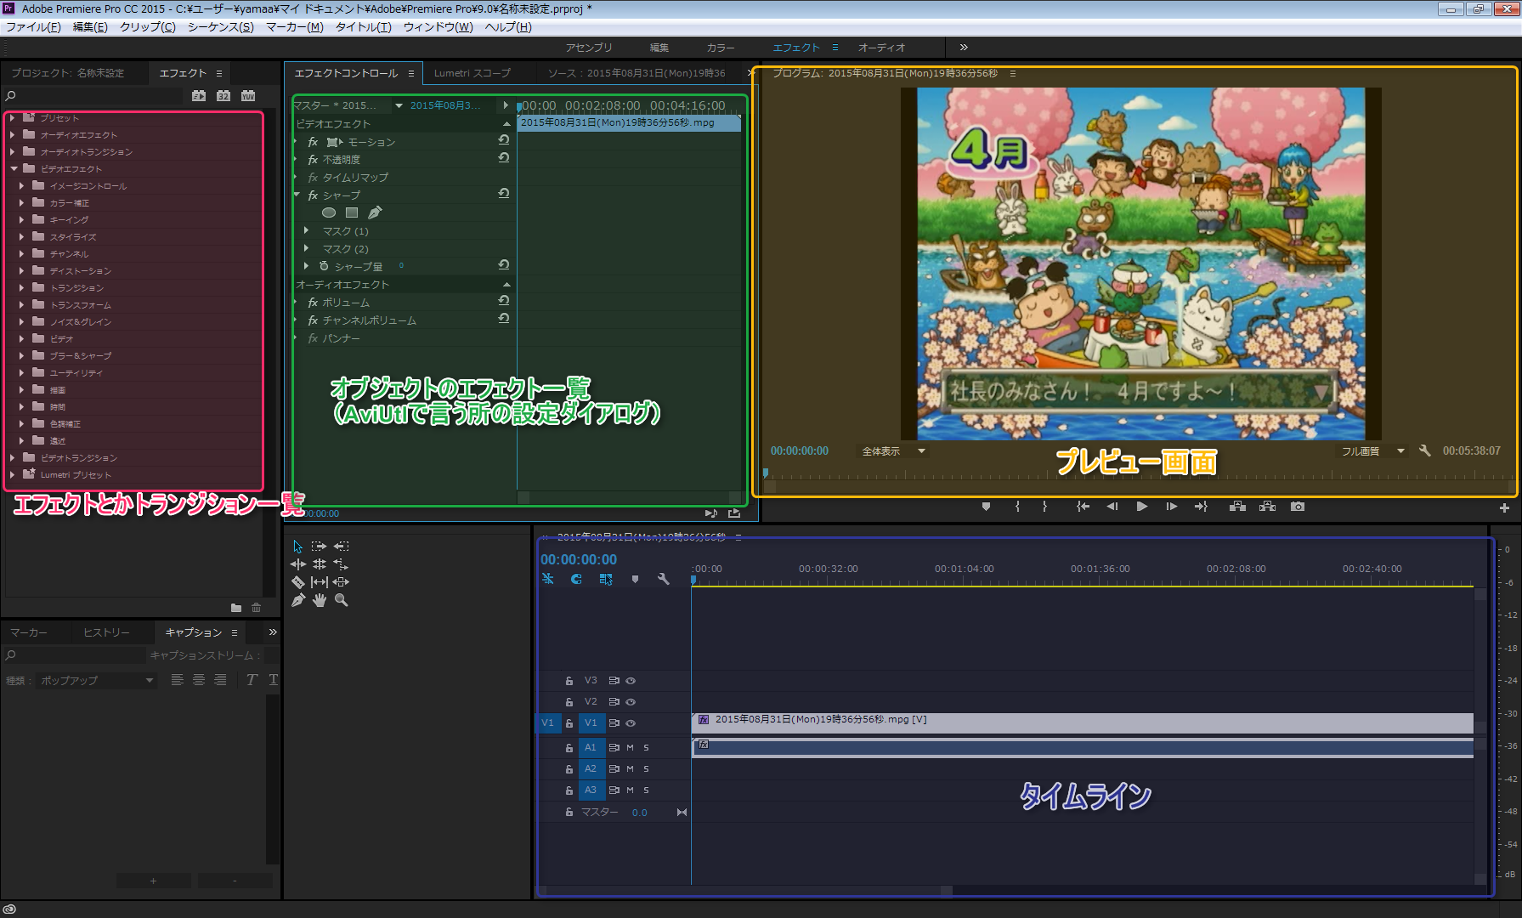Select the Selection arrow tool
This screenshot has width=1522, height=918.
pyautogui.click(x=297, y=547)
